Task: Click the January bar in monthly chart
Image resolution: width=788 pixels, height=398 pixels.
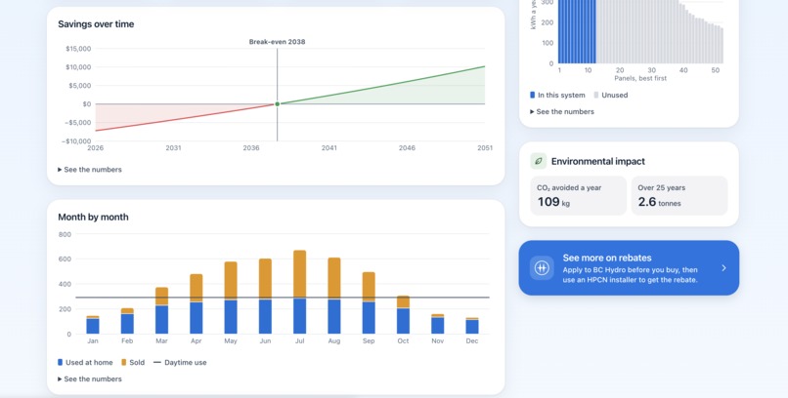Action: click(x=93, y=325)
